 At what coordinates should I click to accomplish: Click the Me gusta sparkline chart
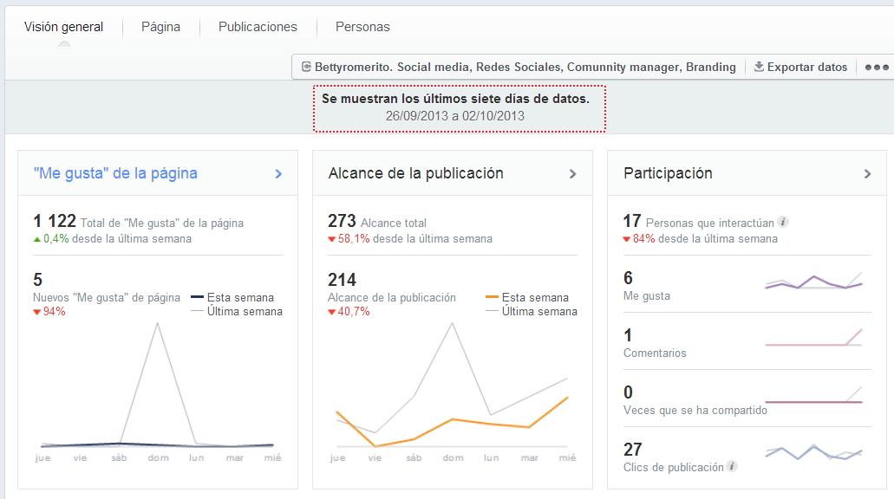[x=813, y=282]
